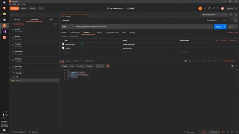
Task: Open the Authorization request tab
Action: click(75, 32)
